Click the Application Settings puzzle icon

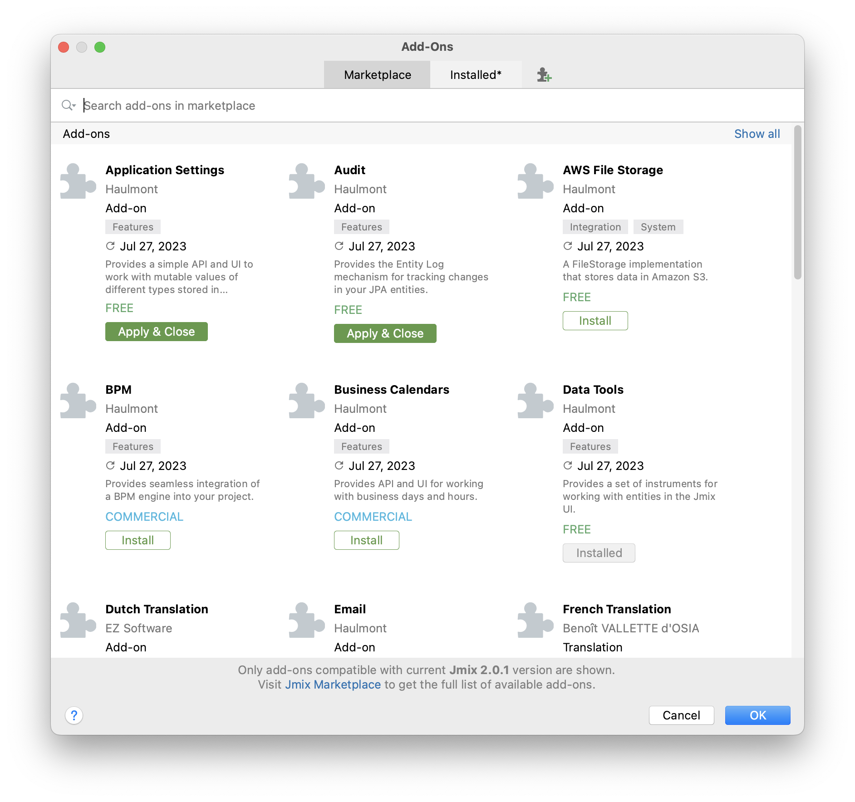point(78,181)
